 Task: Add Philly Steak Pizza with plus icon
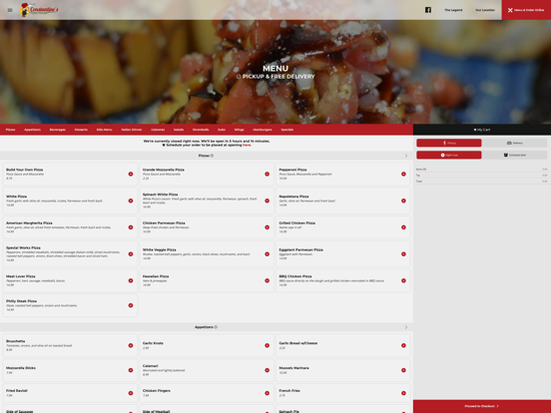[x=131, y=305]
